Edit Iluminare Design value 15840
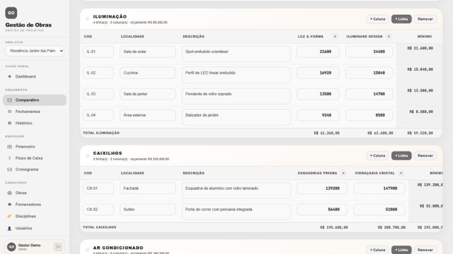This screenshot has height=254, width=453. (x=369, y=73)
